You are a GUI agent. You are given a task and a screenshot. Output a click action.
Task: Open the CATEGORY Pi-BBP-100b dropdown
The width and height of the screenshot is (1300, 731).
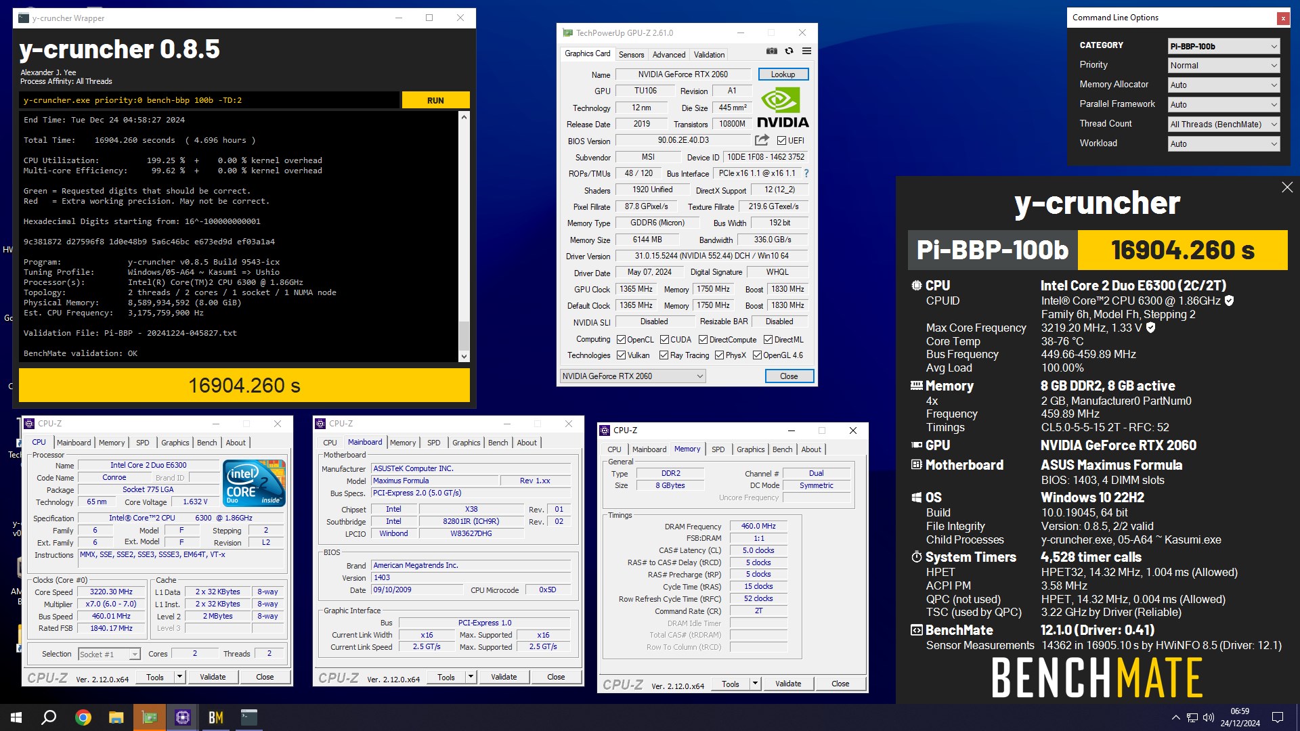tap(1224, 46)
